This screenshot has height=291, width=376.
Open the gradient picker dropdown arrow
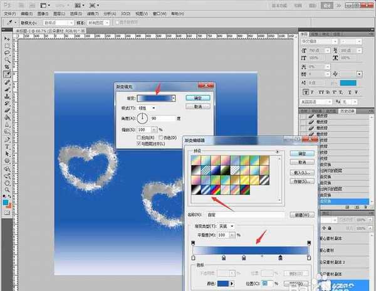173,98
